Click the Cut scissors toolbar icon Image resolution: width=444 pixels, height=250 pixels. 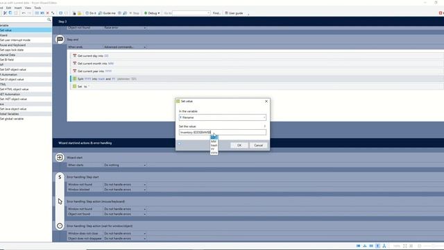coord(5,13)
